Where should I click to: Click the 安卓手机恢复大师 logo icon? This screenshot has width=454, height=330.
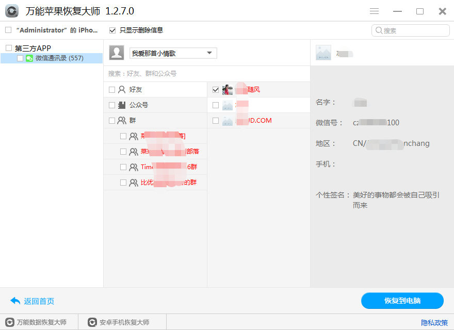coord(92,322)
